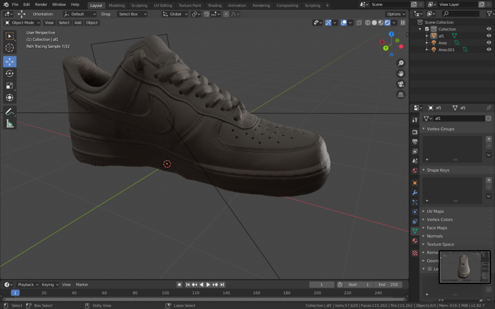495x309 pixels.
Task: Click the frame 1 playhead marker
Action: pyautogui.click(x=15, y=293)
